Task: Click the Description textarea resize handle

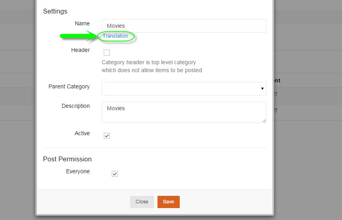Action: [x=264, y=121]
